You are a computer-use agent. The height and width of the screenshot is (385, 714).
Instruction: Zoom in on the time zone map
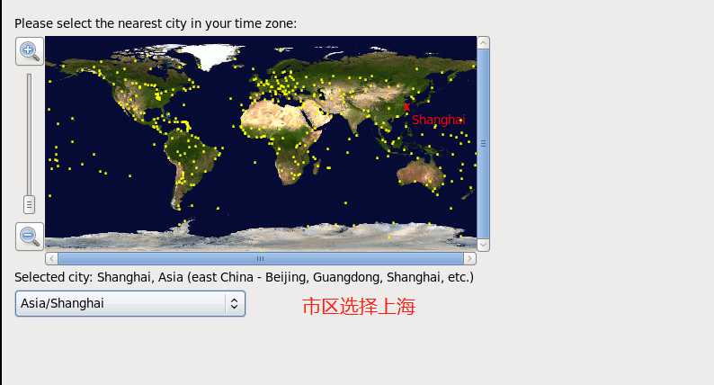pyautogui.click(x=30, y=51)
